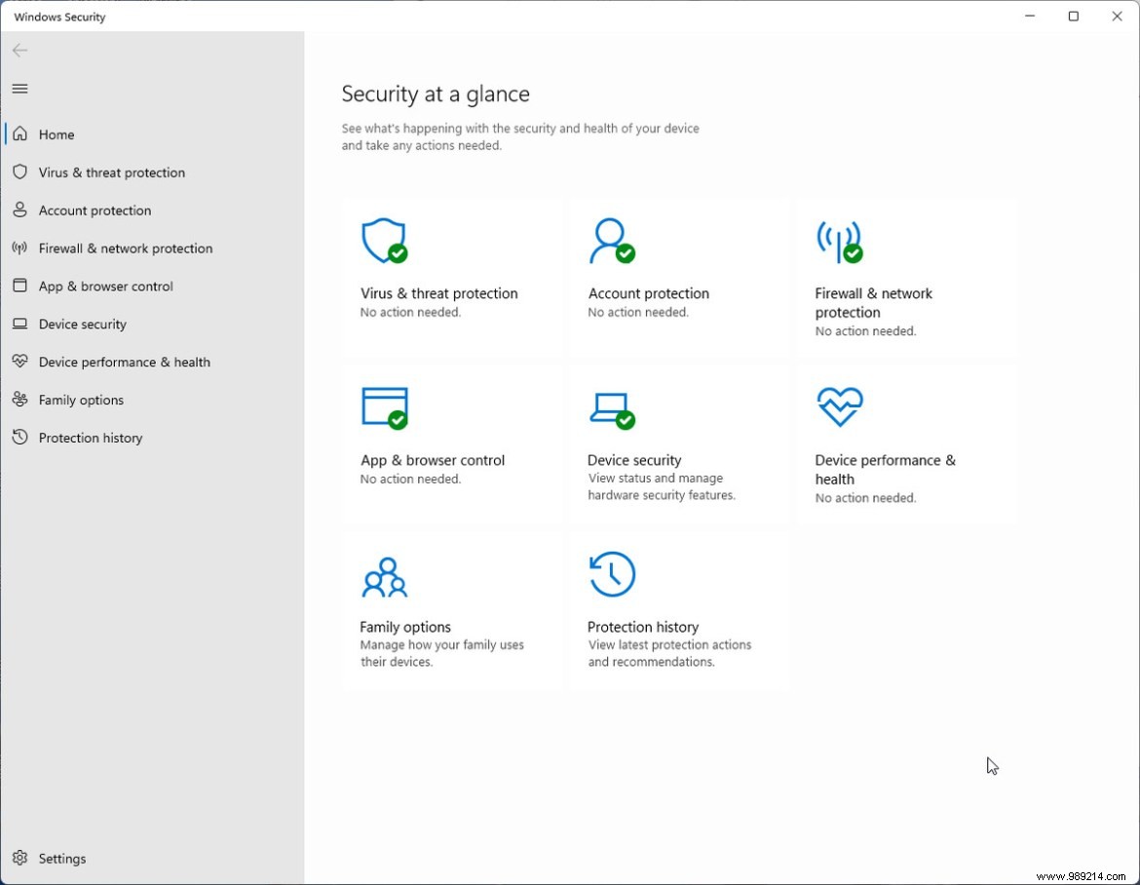Click the Protection history tile text

pos(643,627)
